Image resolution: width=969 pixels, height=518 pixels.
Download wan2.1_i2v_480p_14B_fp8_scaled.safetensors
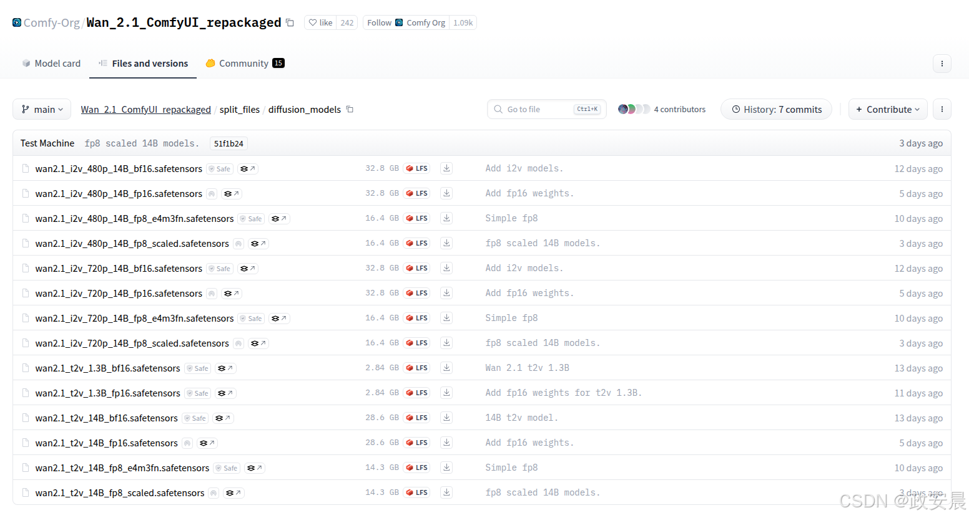click(x=446, y=243)
